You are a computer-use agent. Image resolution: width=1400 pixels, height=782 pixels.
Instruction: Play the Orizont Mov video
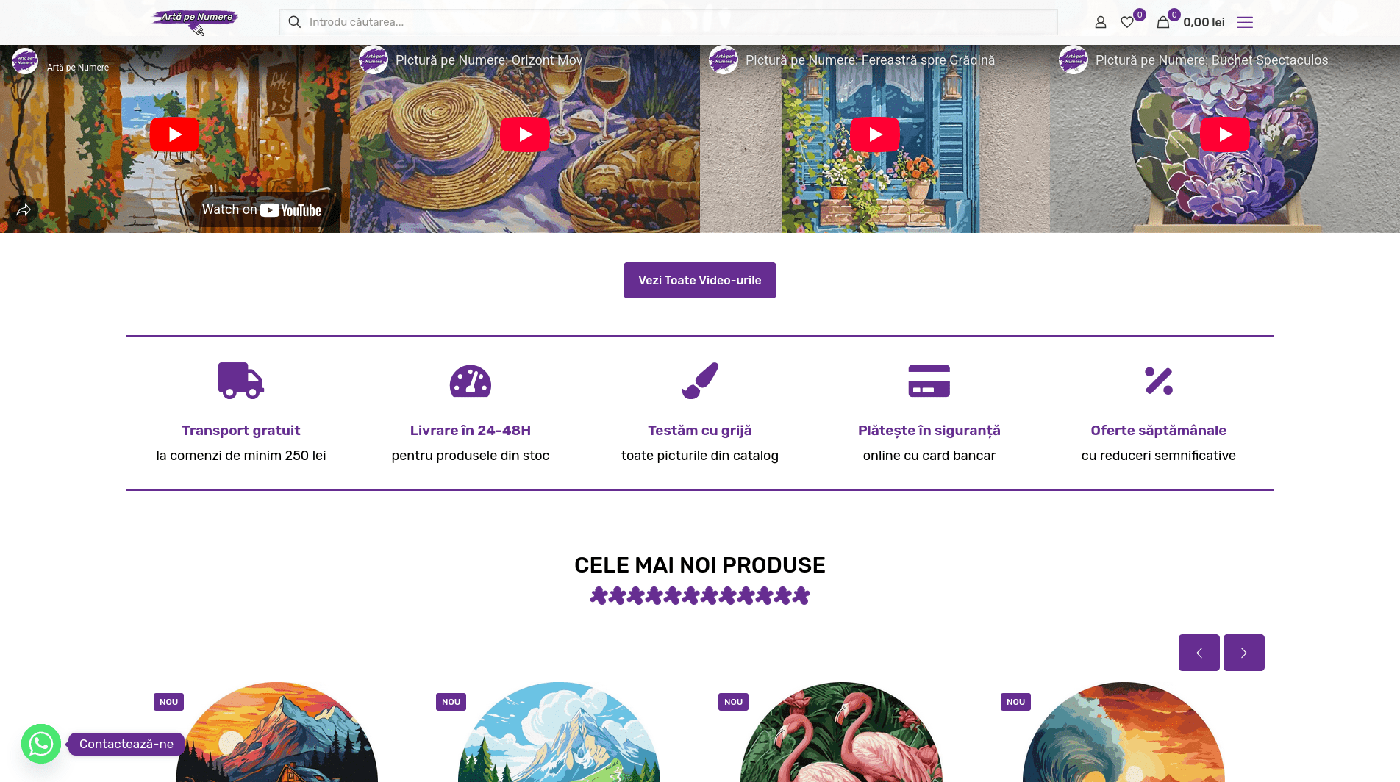(525, 134)
